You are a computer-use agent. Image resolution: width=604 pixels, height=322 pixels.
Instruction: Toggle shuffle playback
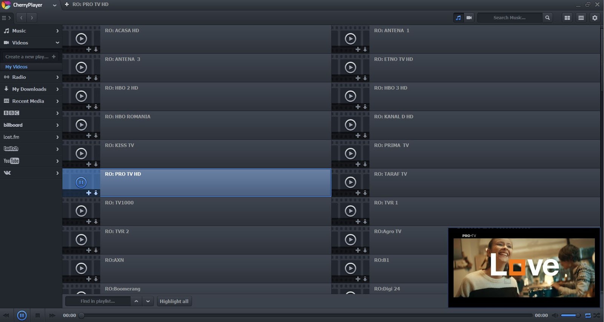click(596, 315)
